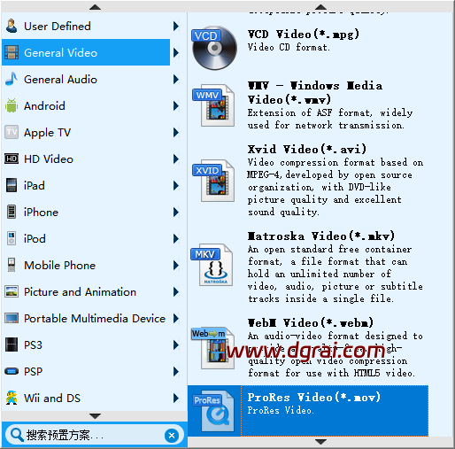This screenshot has height=449, width=455.
Task: Select the General Audio category
Action: [86, 79]
